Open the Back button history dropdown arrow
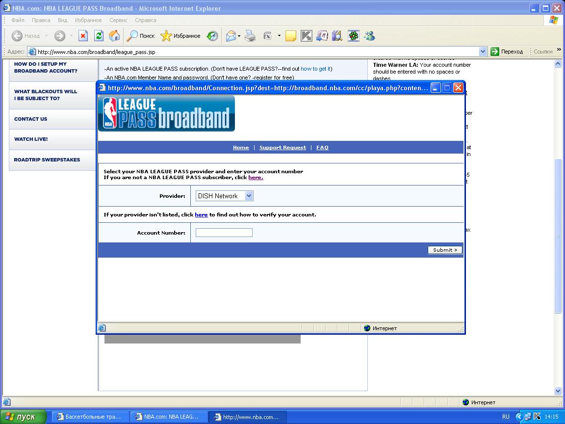This screenshot has width=565, height=424. pos(46,36)
